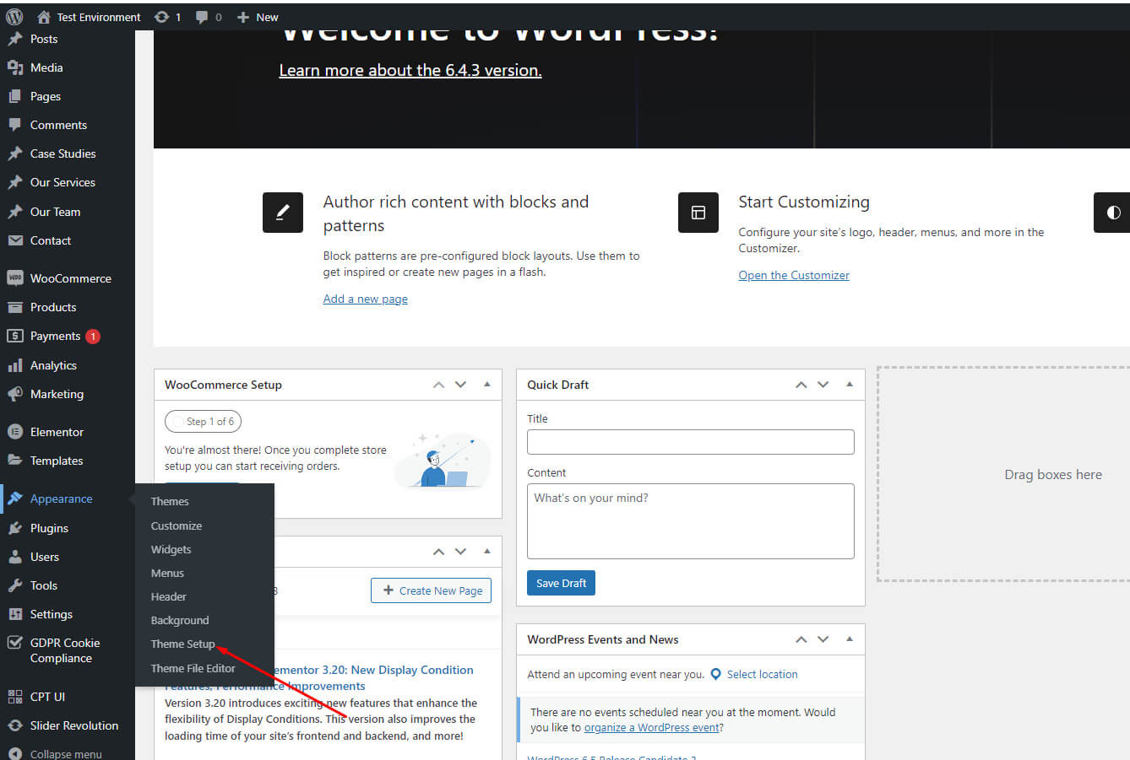Open the comments bubble in the admin bar
Viewport: 1130px width, 760px height.
click(x=209, y=17)
